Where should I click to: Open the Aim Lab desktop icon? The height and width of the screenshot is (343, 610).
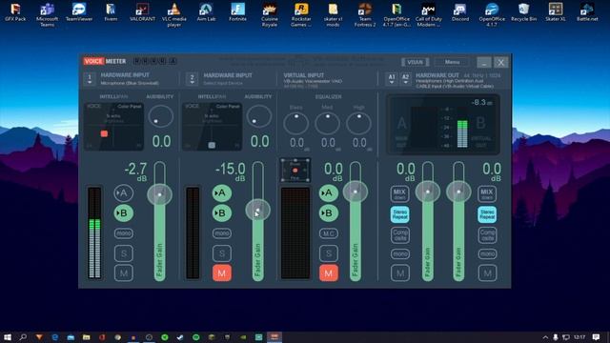coord(206,12)
